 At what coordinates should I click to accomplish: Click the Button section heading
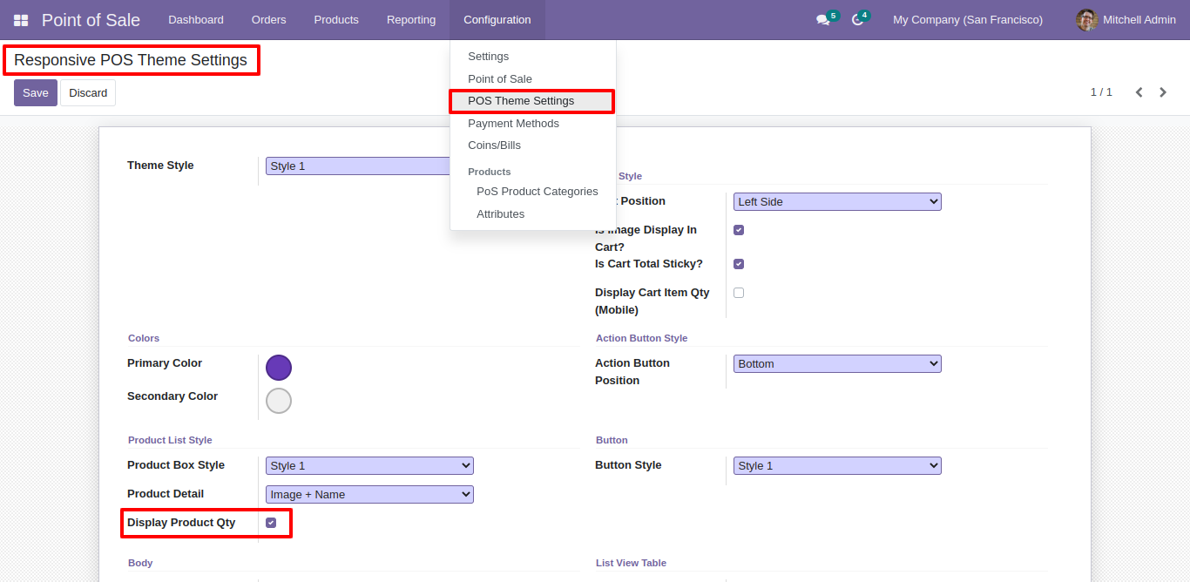[x=612, y=440]
